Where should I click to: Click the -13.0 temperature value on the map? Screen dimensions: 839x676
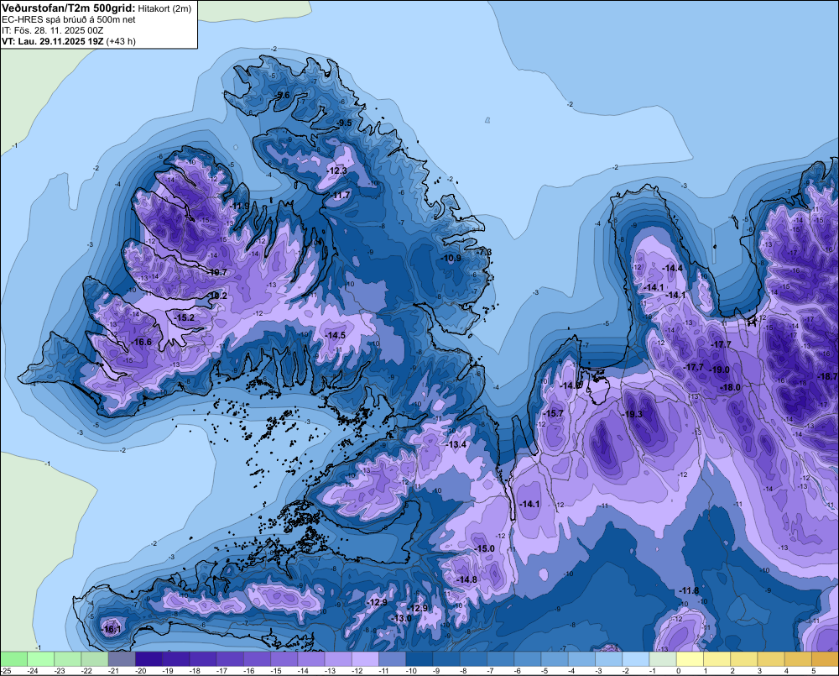click(401, 618)
